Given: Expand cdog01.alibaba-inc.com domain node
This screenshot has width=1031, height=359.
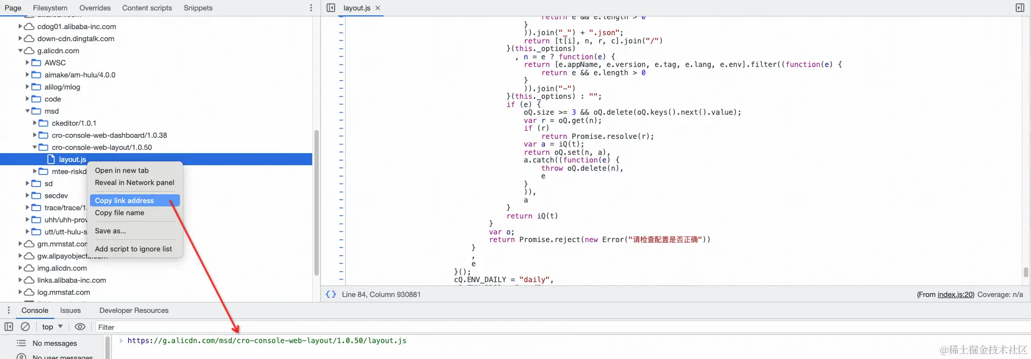Looking at the screenshot, I should pos(20,26).
